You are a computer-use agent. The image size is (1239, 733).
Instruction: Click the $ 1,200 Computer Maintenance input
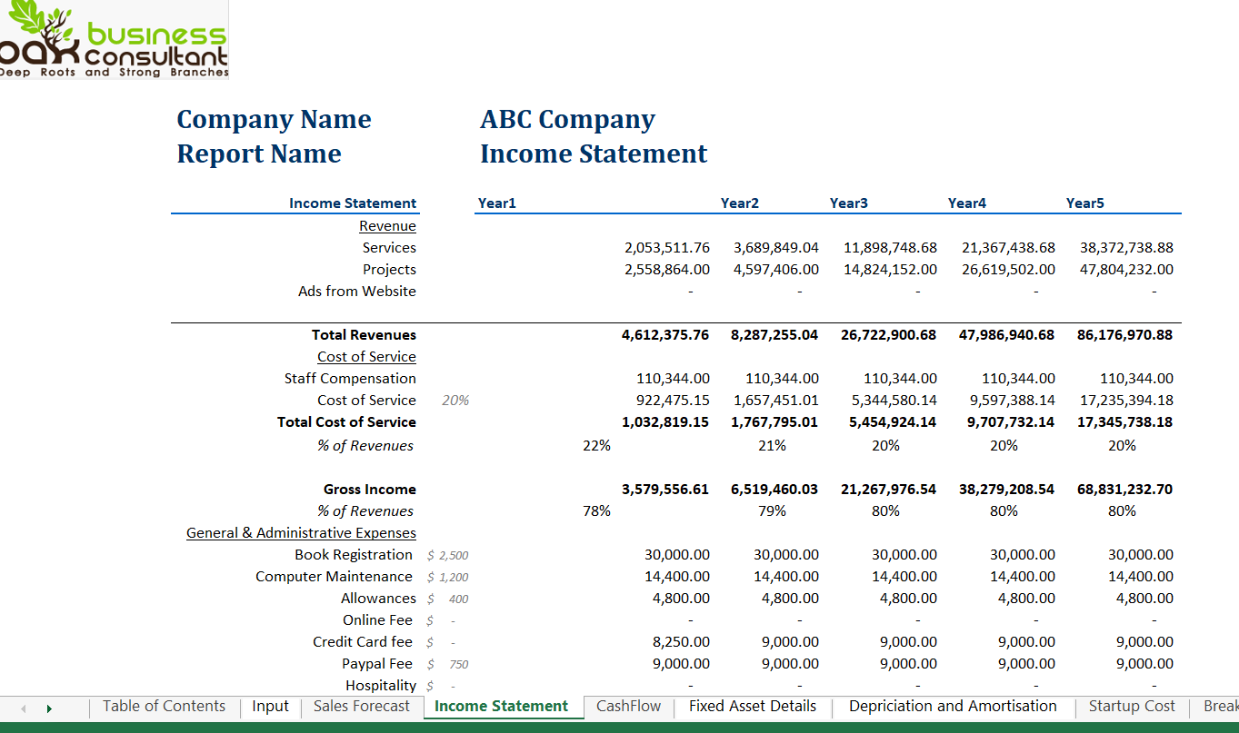(448, 577)
